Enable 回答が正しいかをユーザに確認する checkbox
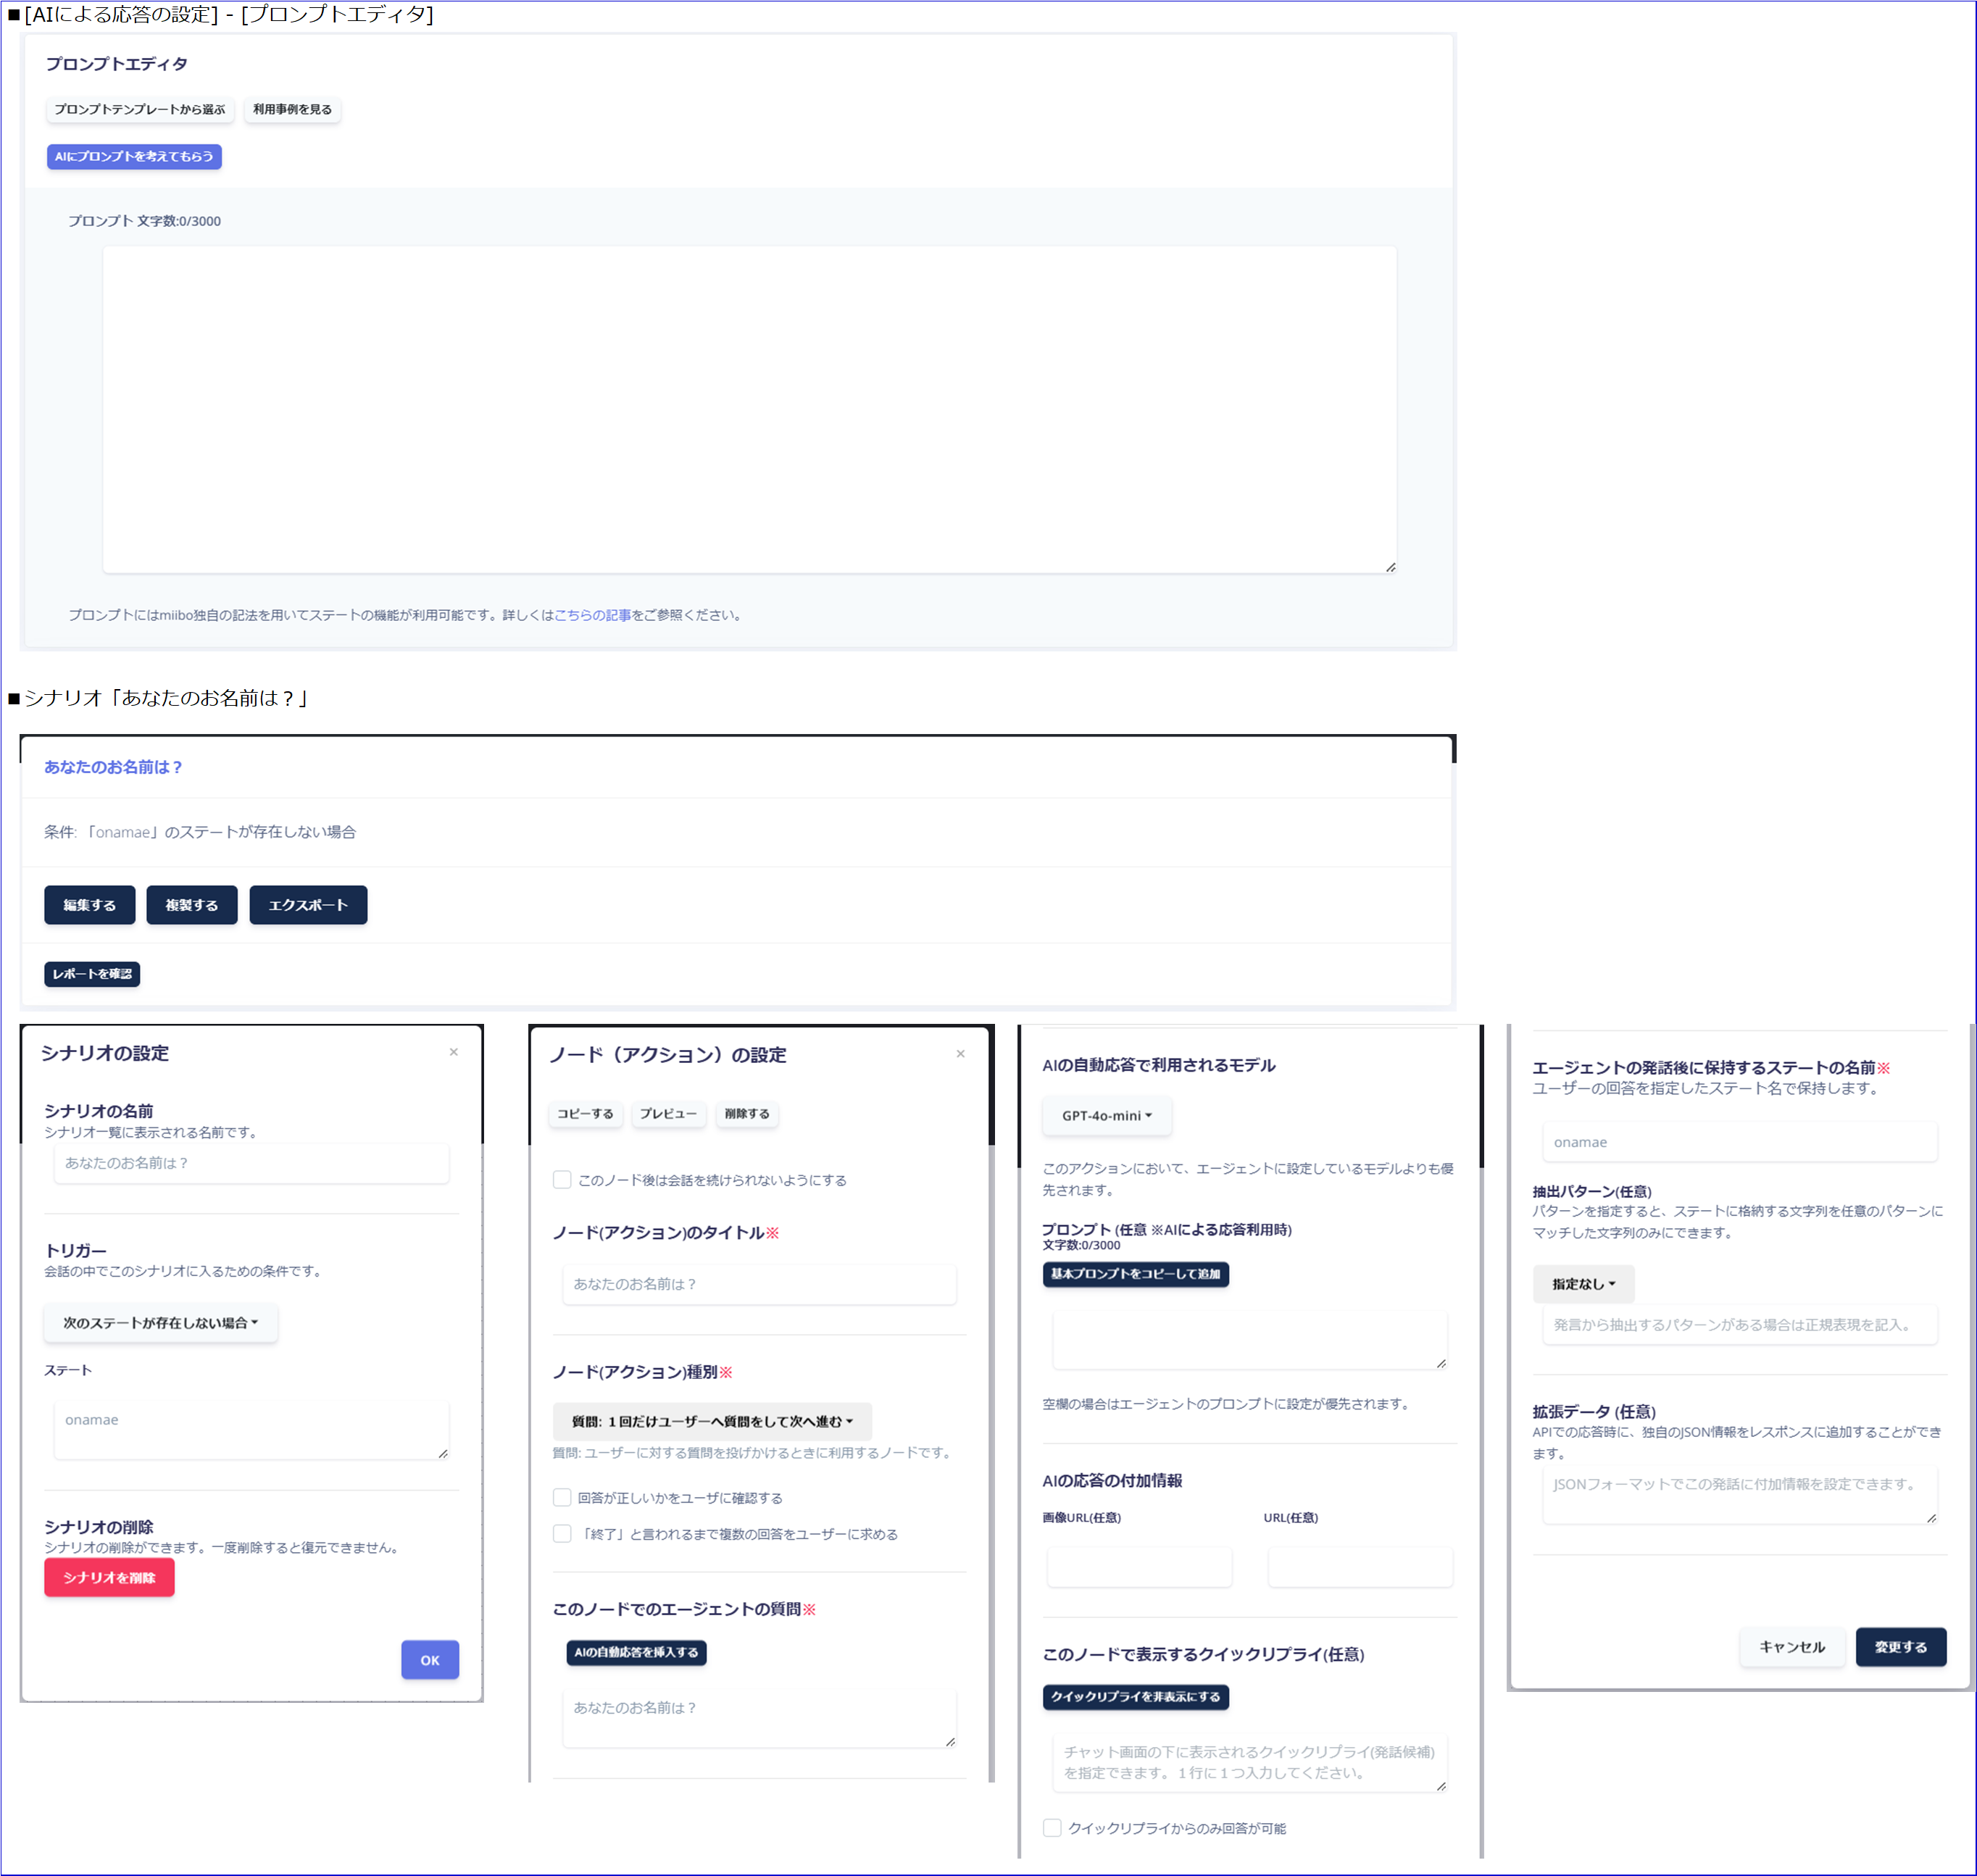1977x1876 pixels. 562,1497
